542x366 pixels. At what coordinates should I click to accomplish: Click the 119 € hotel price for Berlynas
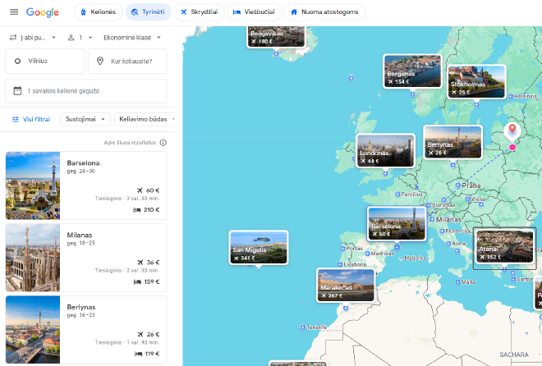[147, 354]
